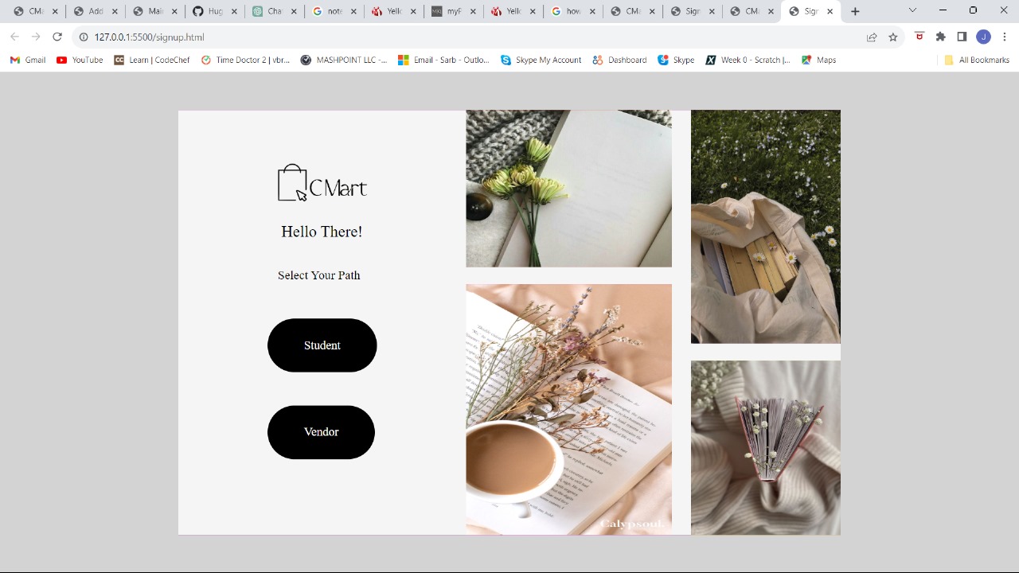Click the coffee and book image
Viewport: 1019px width, 573px height.
point(568,409)
